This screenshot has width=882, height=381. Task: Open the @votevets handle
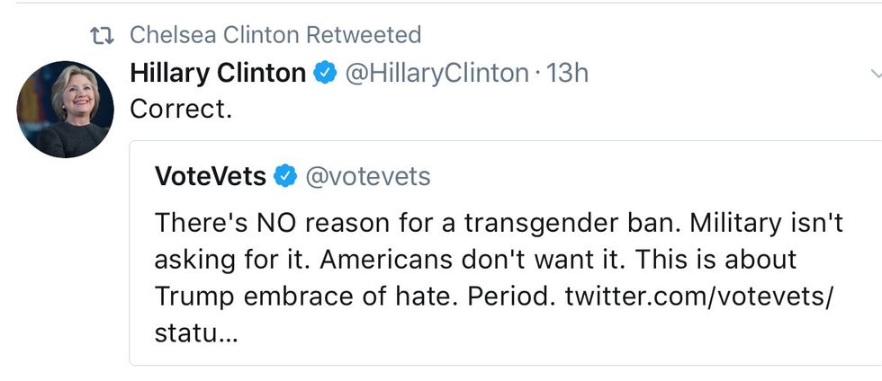point(368,177)
